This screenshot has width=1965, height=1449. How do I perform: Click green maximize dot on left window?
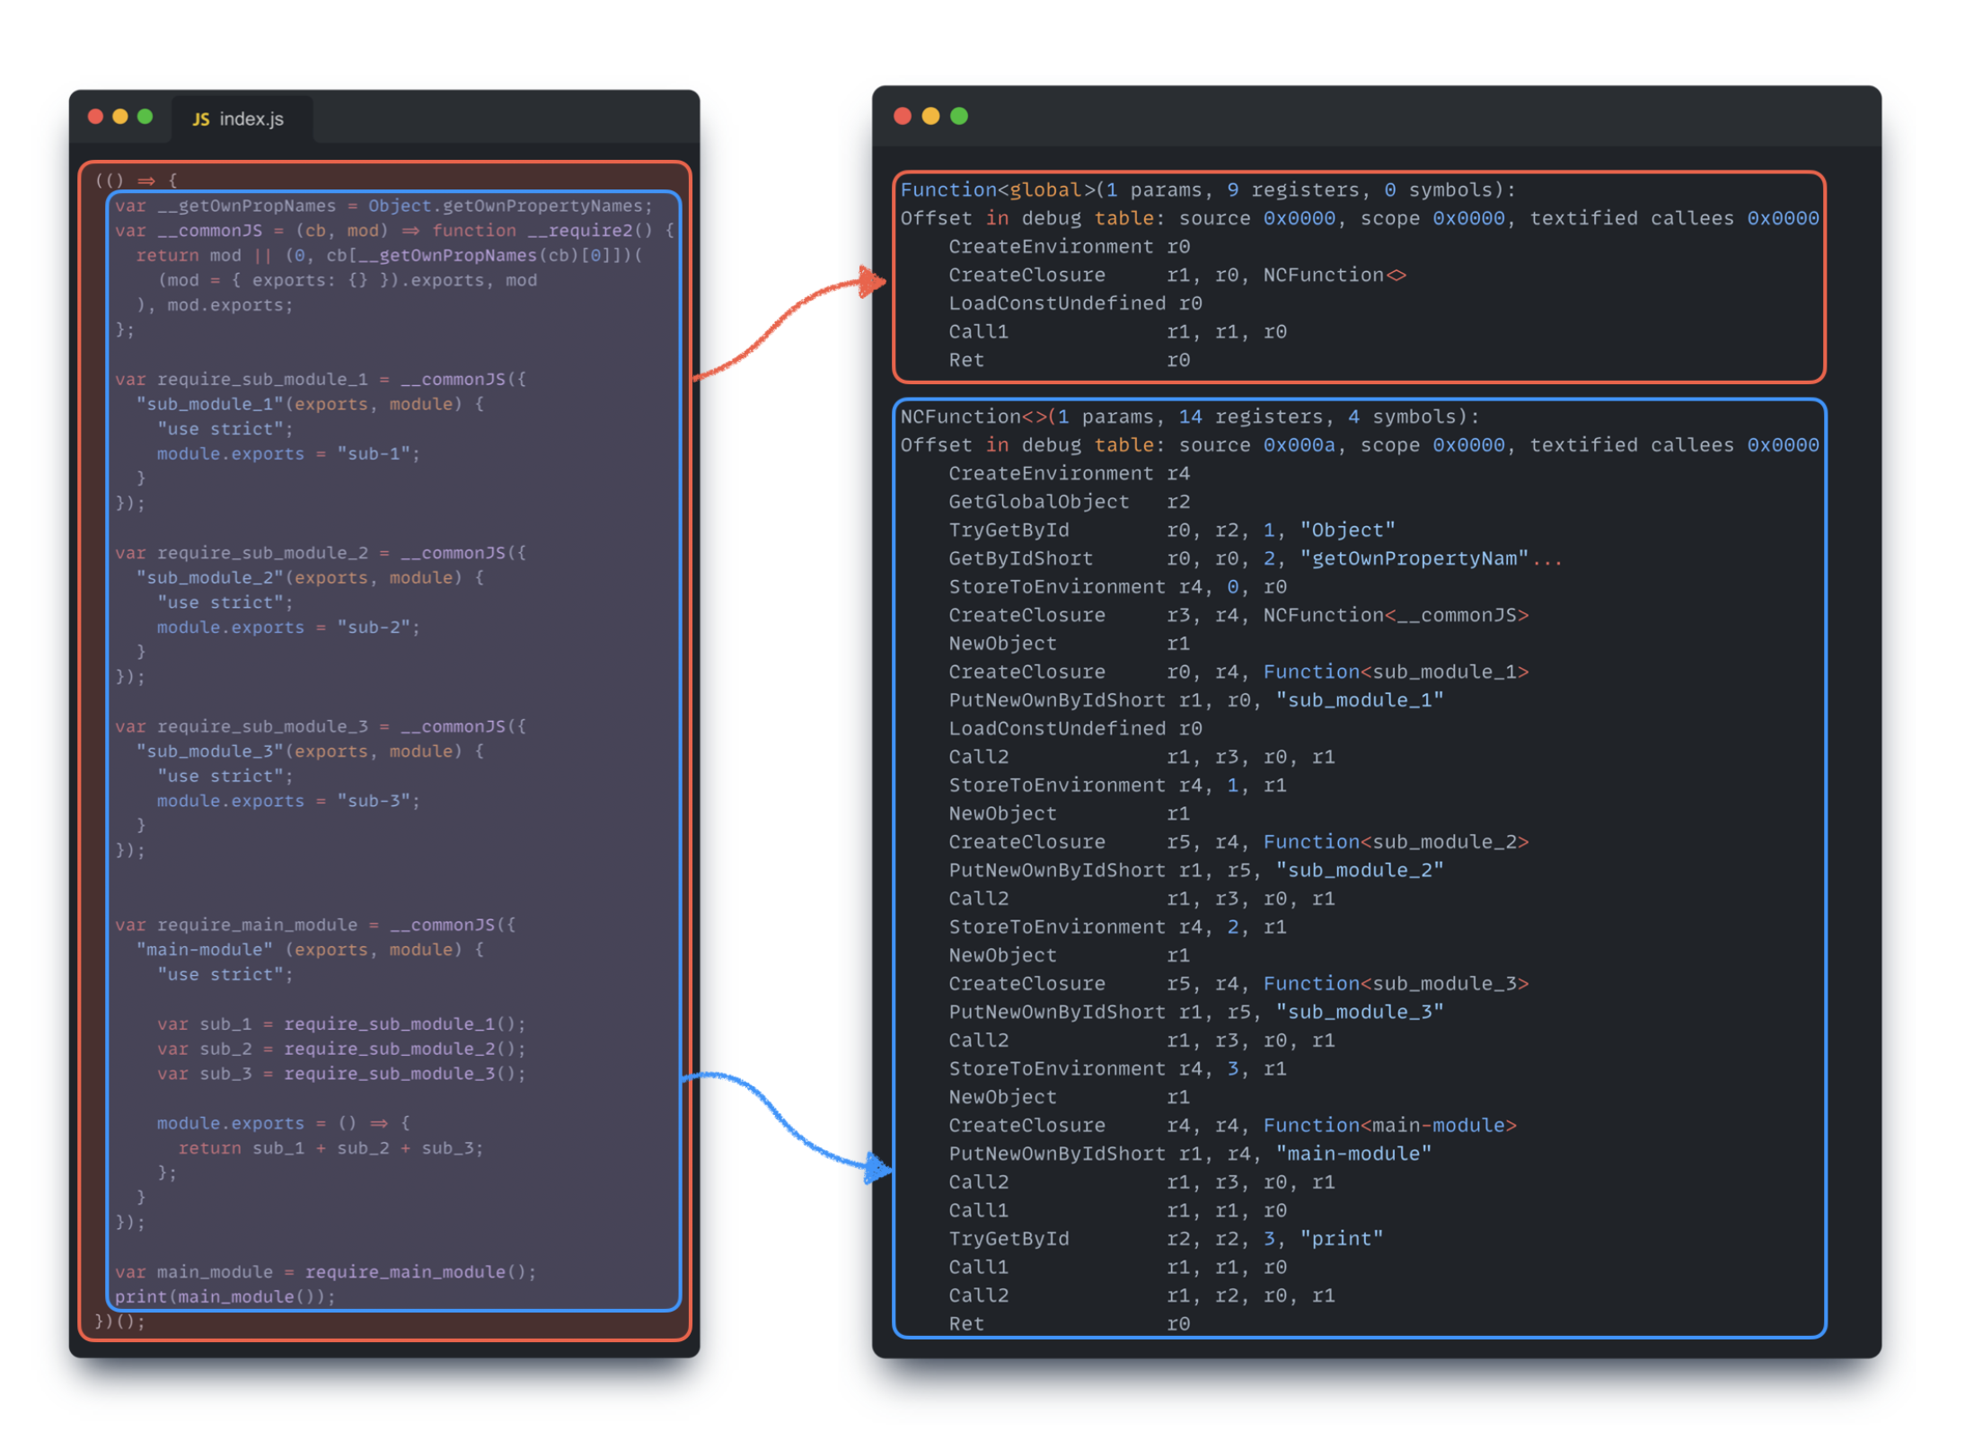tap(145, 117)
